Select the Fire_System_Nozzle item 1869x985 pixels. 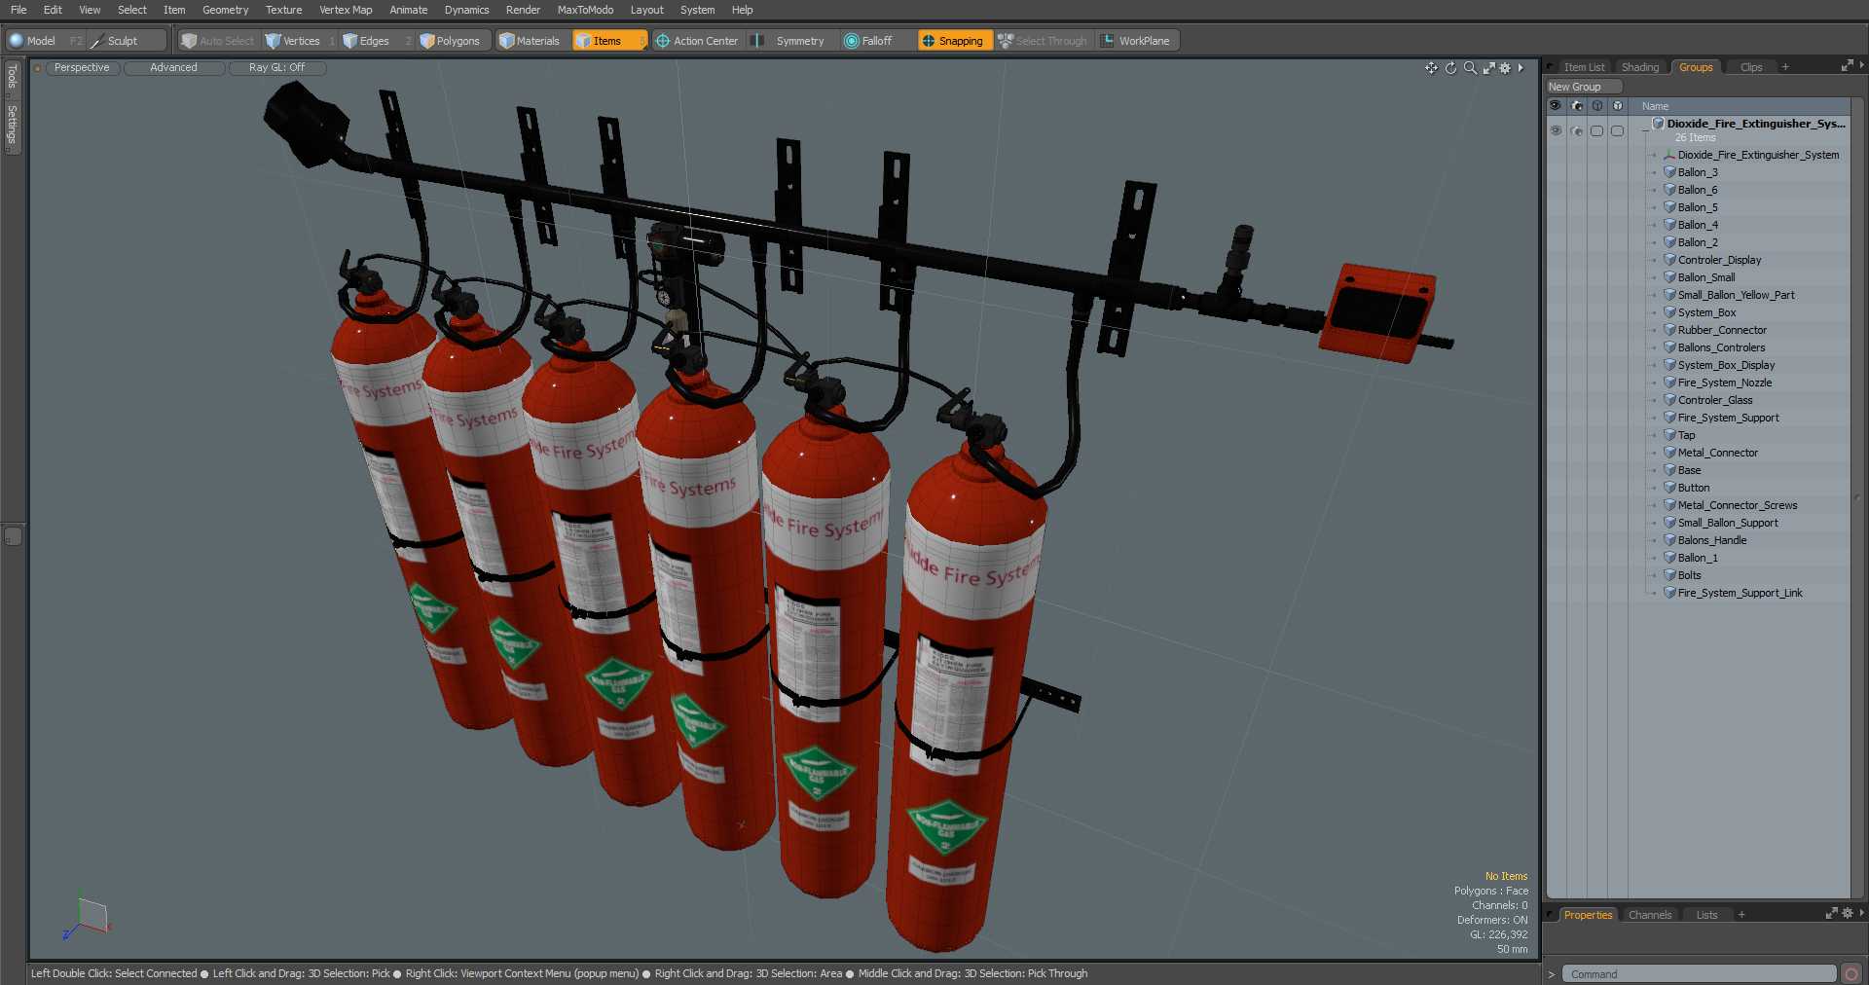coord(1724,383)
